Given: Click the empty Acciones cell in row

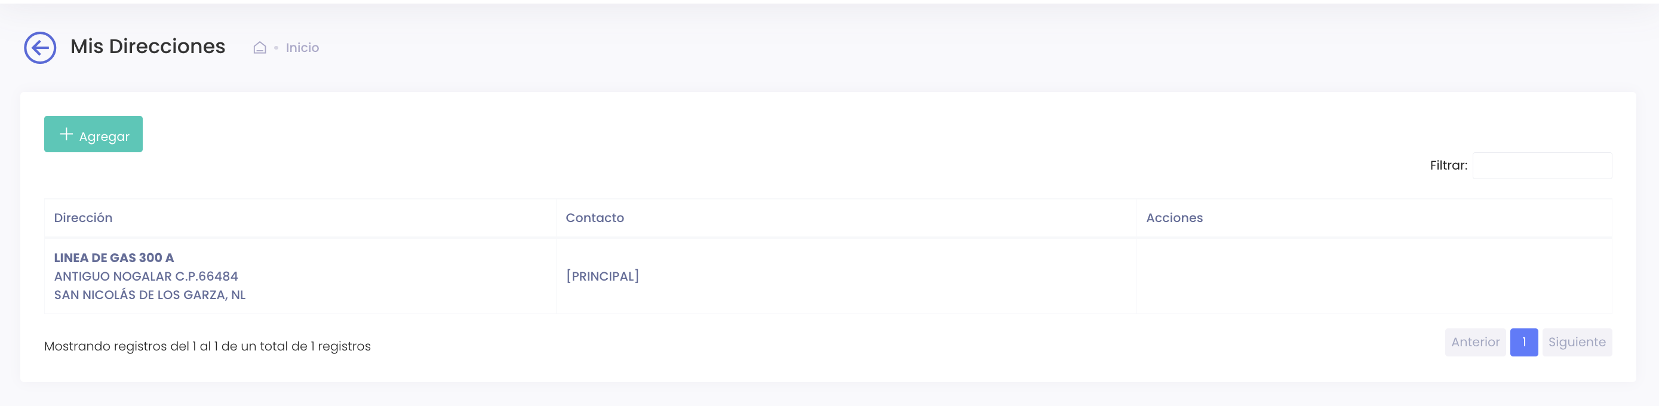Looking at the screenshot, I should 1373,276.
